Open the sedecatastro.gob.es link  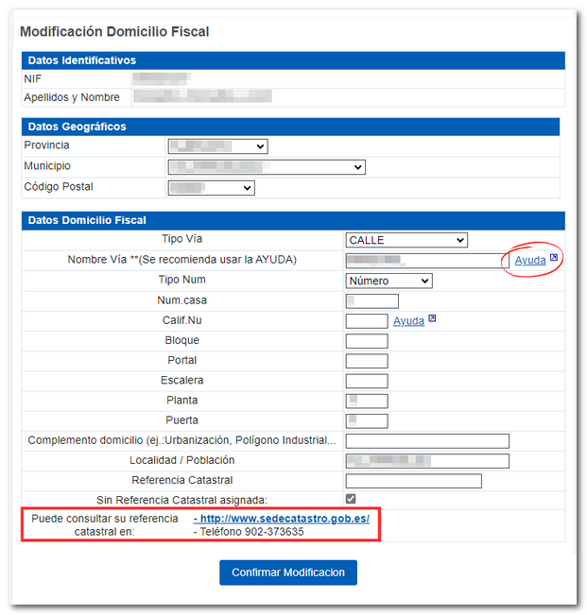click(x=282, y=520)
